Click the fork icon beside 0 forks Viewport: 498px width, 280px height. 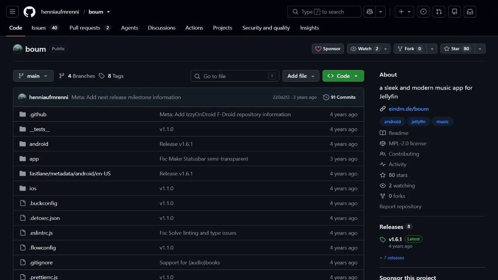click(x=383, y=196)
